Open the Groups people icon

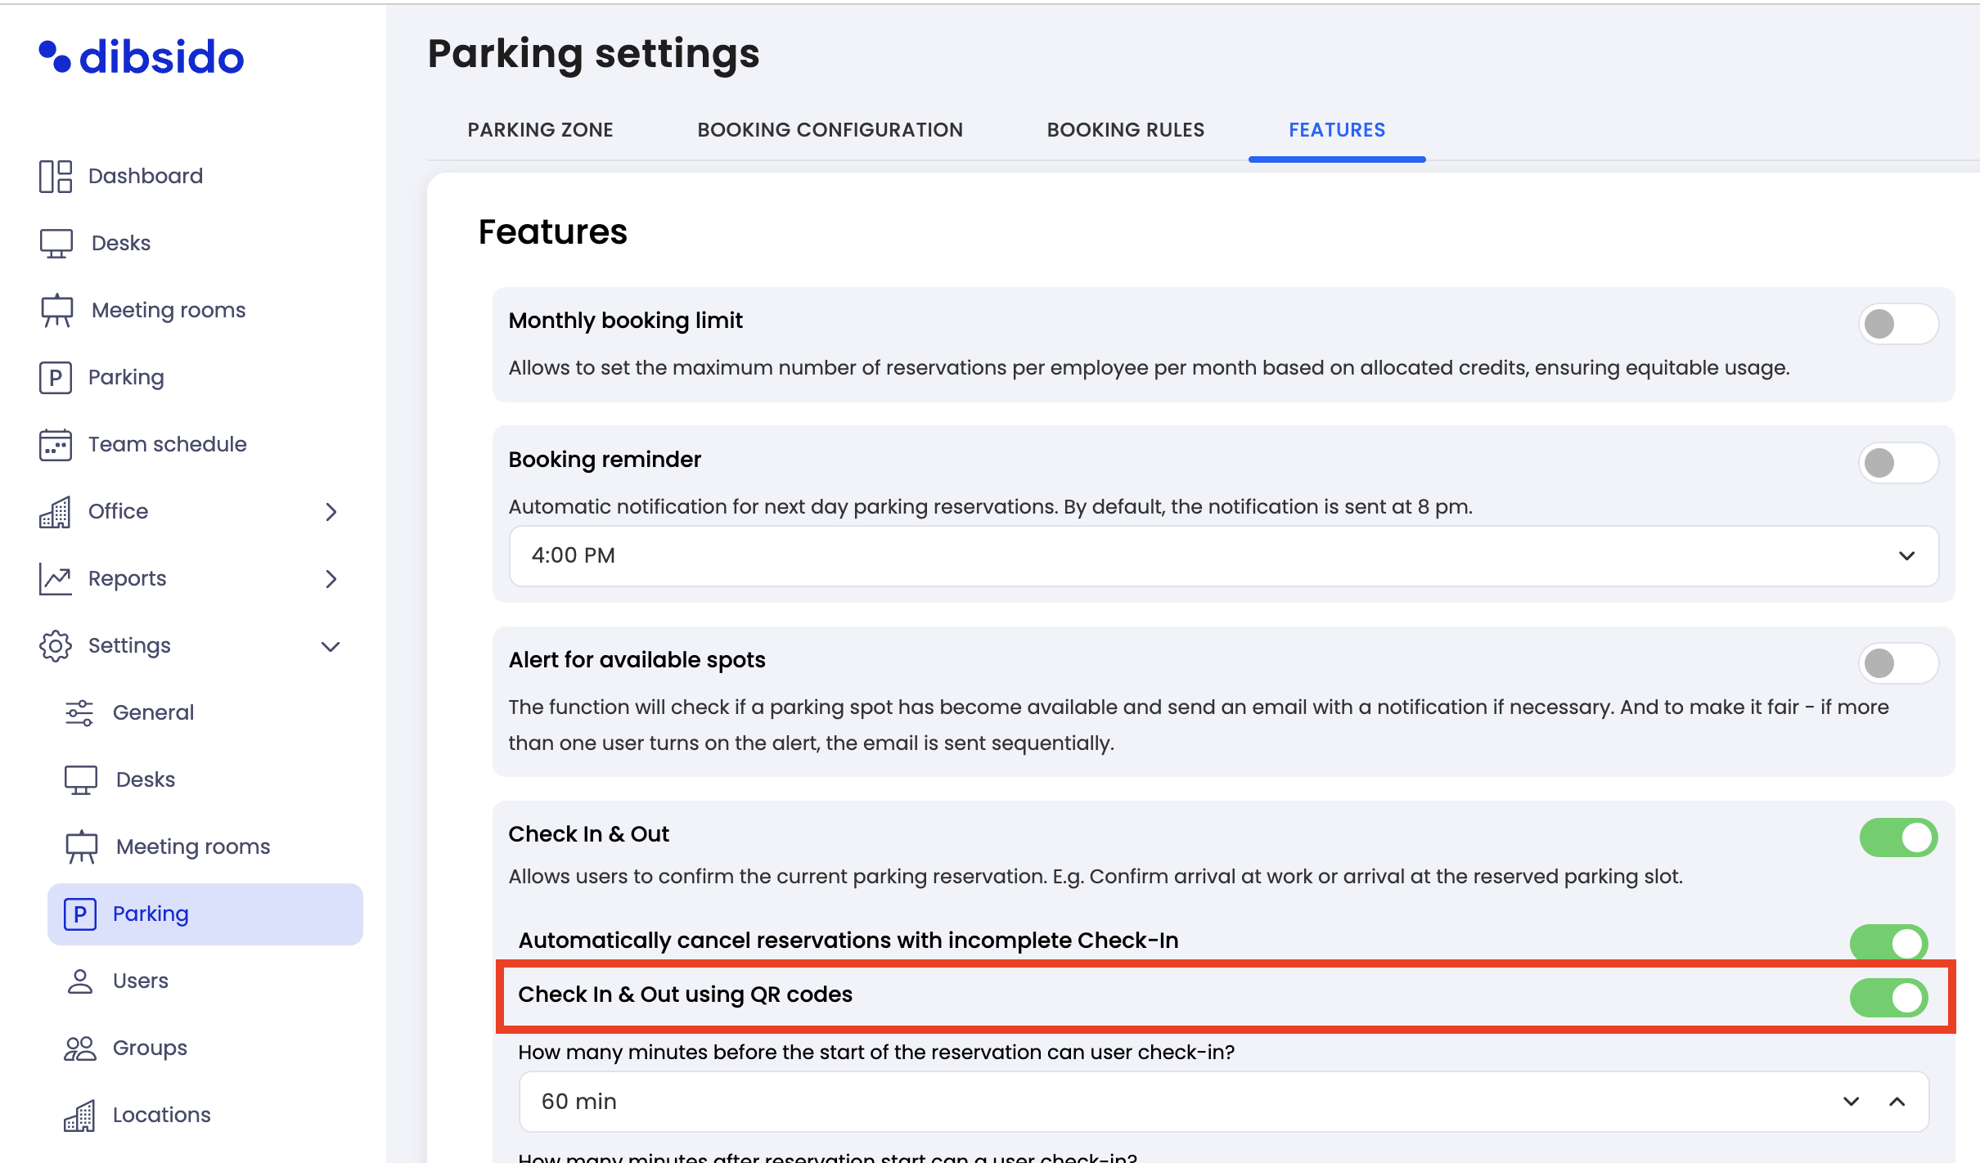click(x=79, y=1048)
